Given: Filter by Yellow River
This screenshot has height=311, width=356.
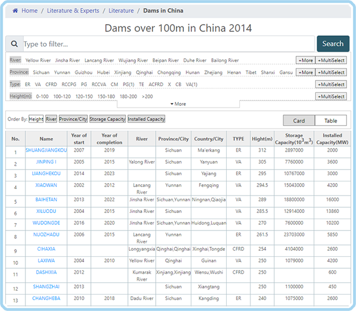Looking at the screenshot, I should click(x=38, y=60).
